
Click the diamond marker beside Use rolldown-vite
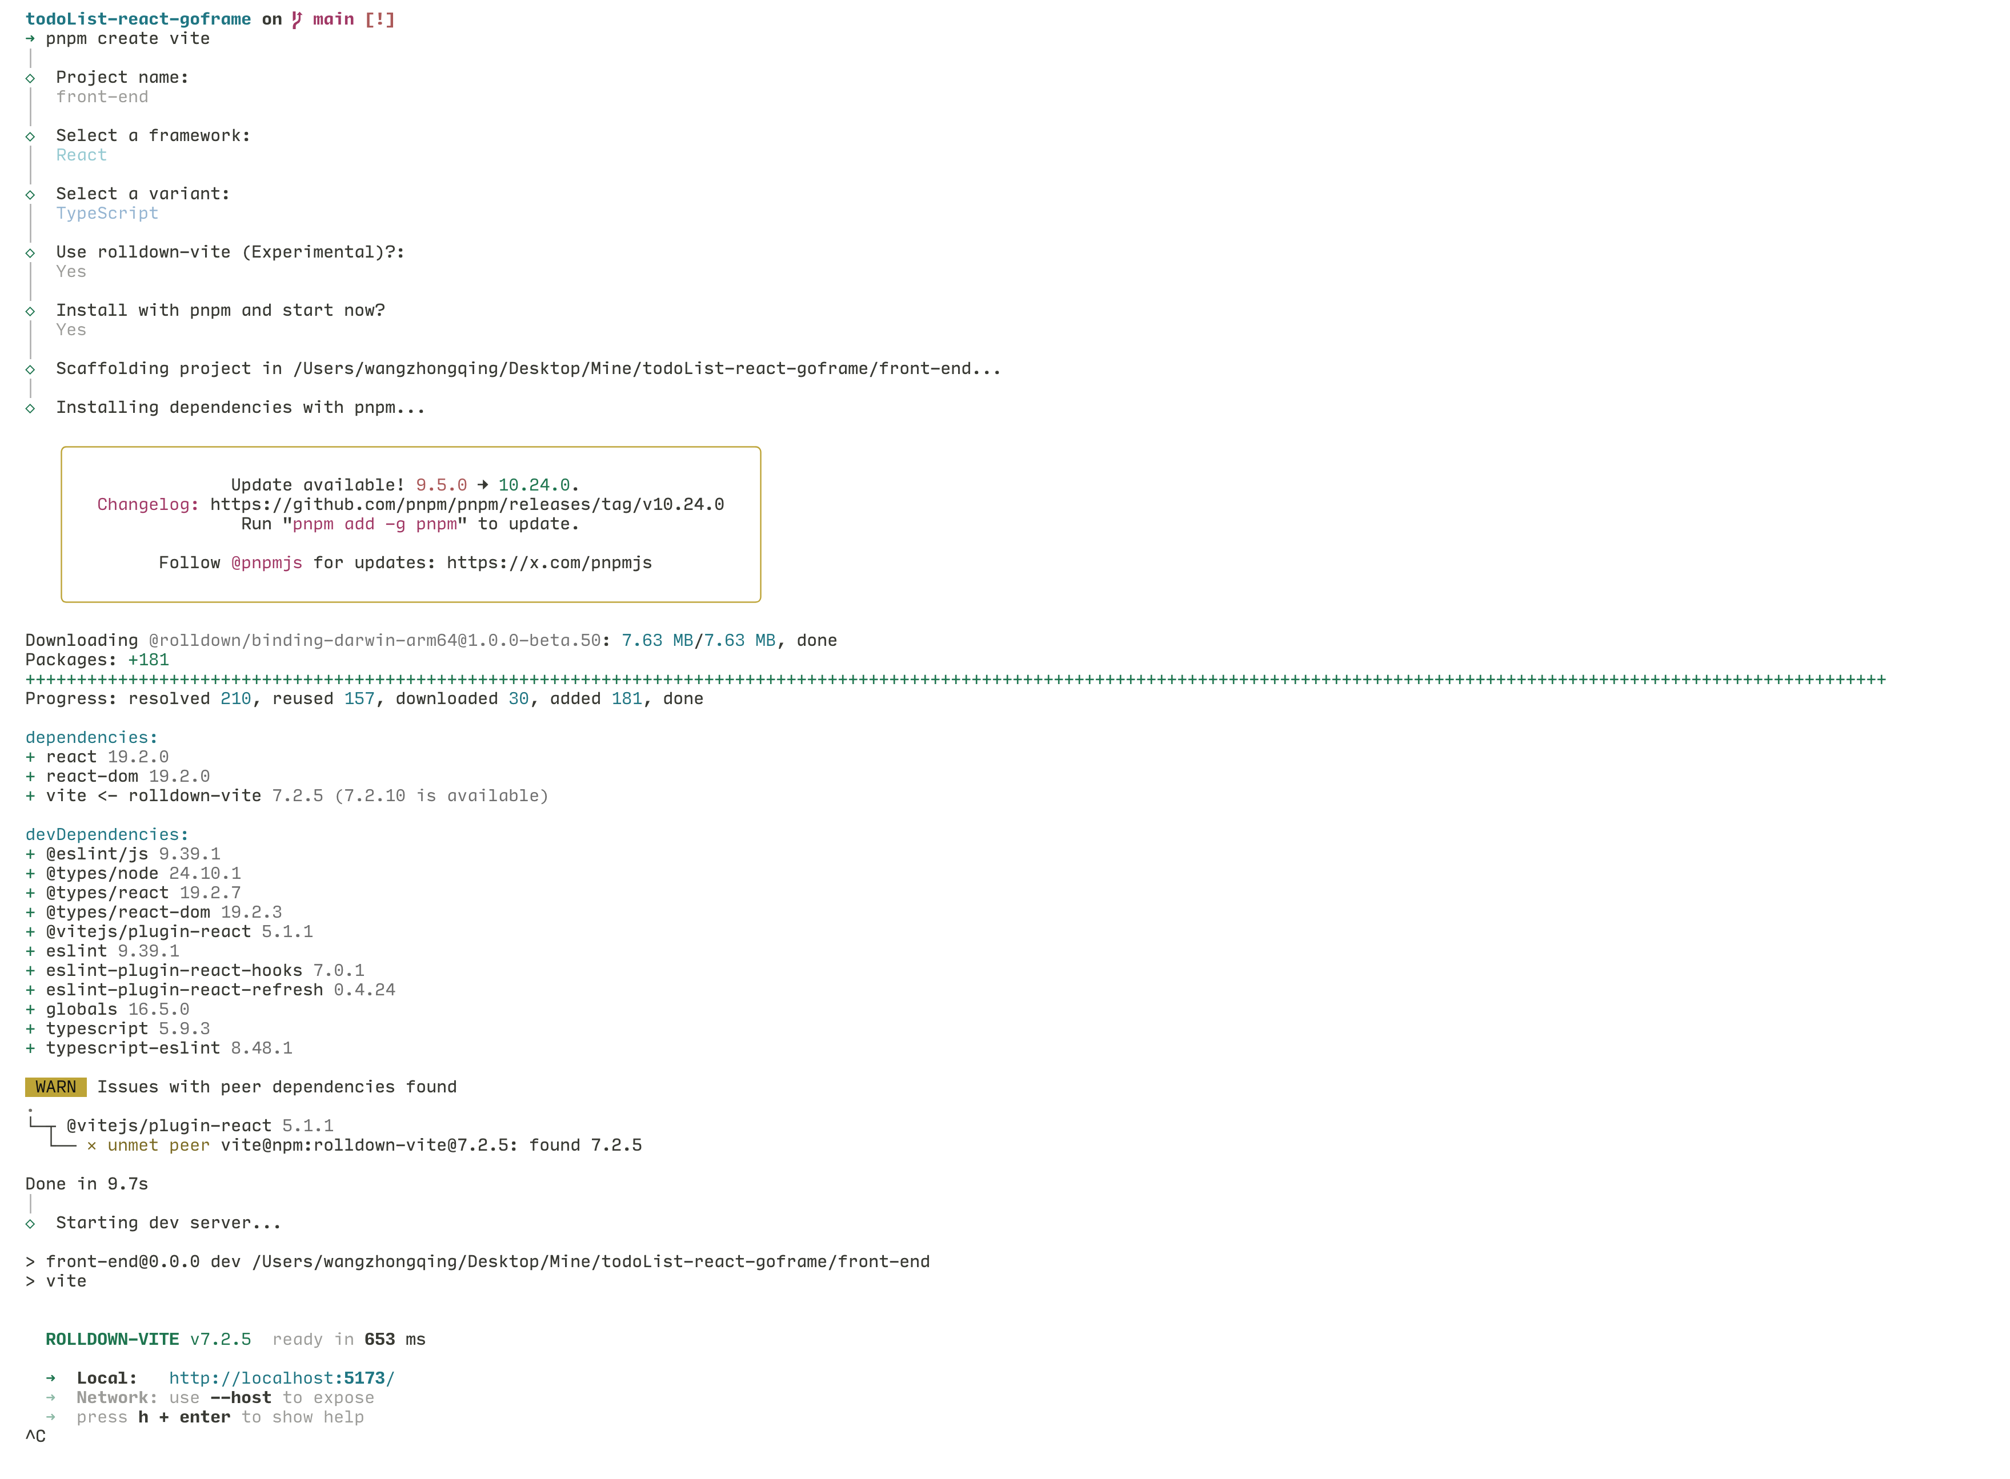(x=30, y=254)
